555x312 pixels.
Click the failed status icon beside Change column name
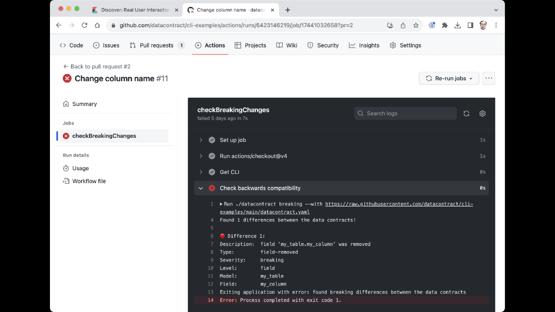click(67, 78)
